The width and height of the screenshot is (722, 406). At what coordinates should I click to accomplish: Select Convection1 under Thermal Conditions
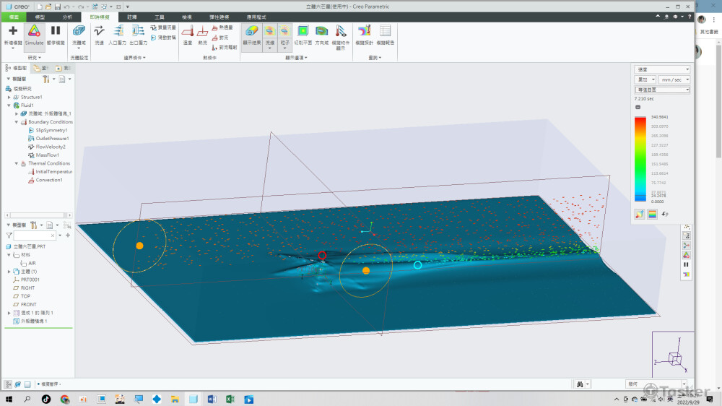click(49, 180)
